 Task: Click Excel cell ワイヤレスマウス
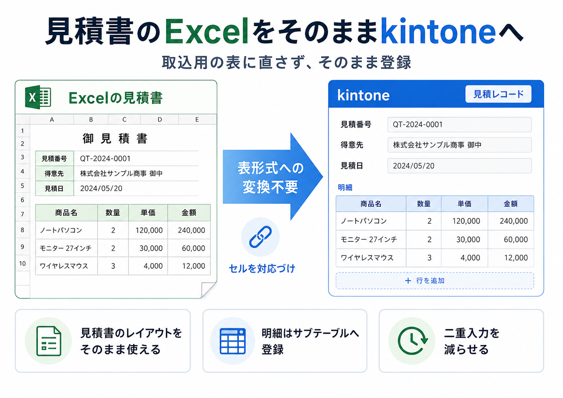[x=66, y=266]
